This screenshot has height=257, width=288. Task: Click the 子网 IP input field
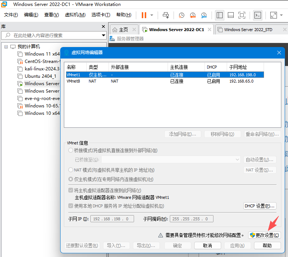point(112,219)
